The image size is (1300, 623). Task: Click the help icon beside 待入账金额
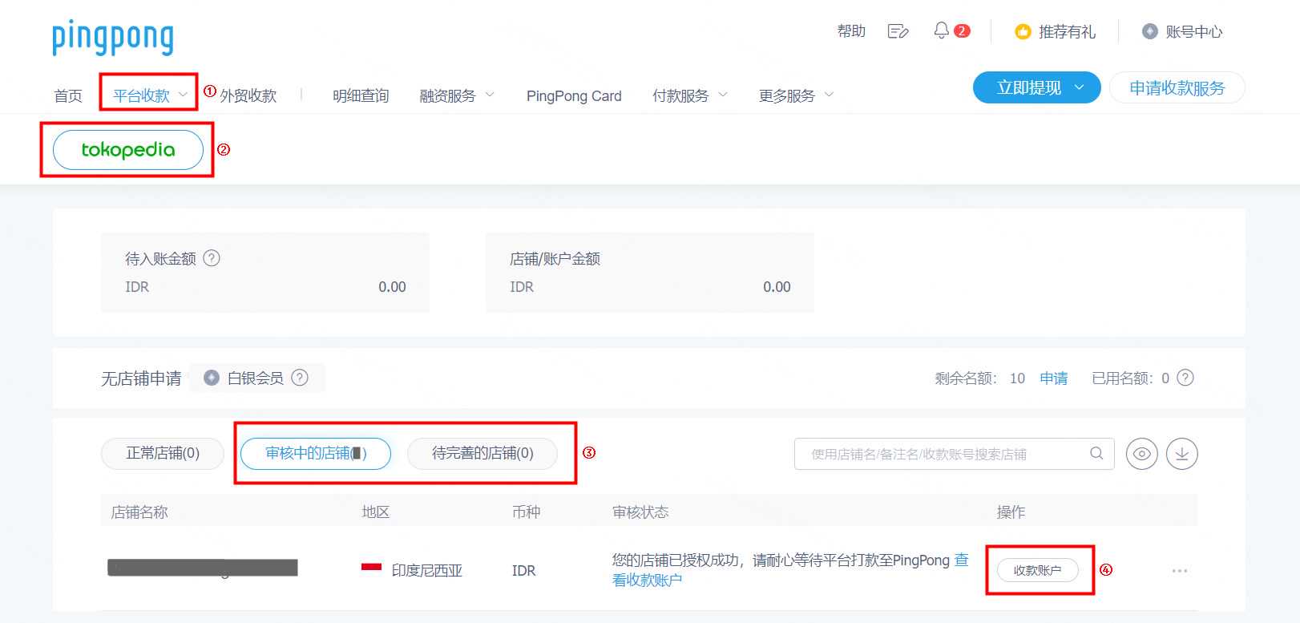click(212, 258)
